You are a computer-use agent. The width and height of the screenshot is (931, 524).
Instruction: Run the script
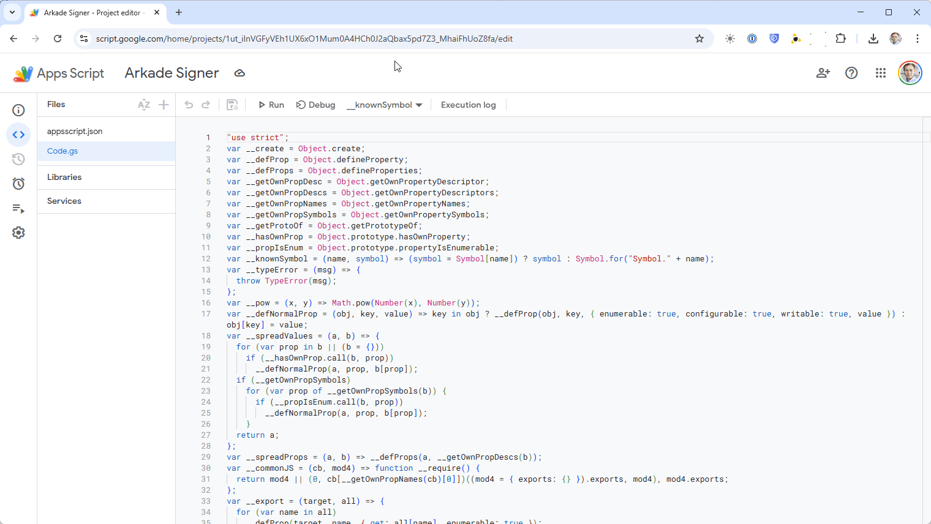coord(270,105)
